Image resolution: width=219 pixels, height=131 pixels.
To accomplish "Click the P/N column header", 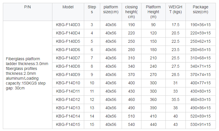I will click(27, 12).
